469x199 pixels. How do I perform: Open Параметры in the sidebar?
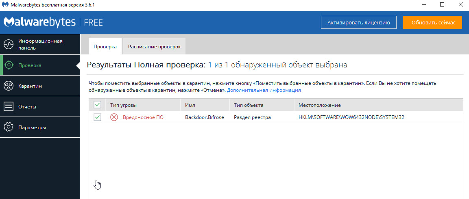[x=40, y=127]
